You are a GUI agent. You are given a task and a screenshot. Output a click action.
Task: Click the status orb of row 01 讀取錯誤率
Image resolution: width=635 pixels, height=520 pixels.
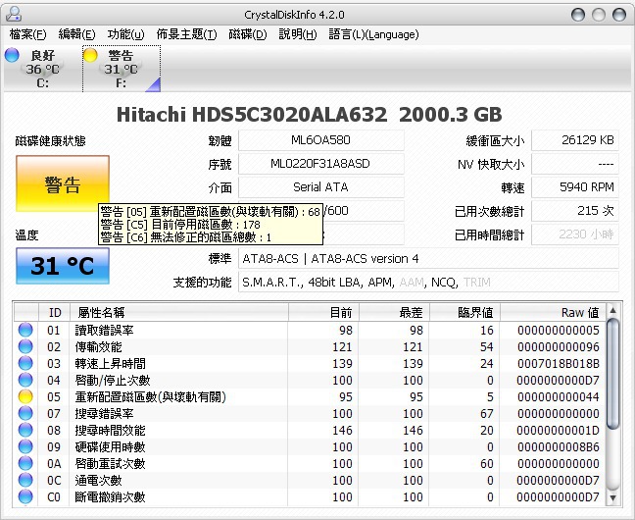(x=25, y=330)
